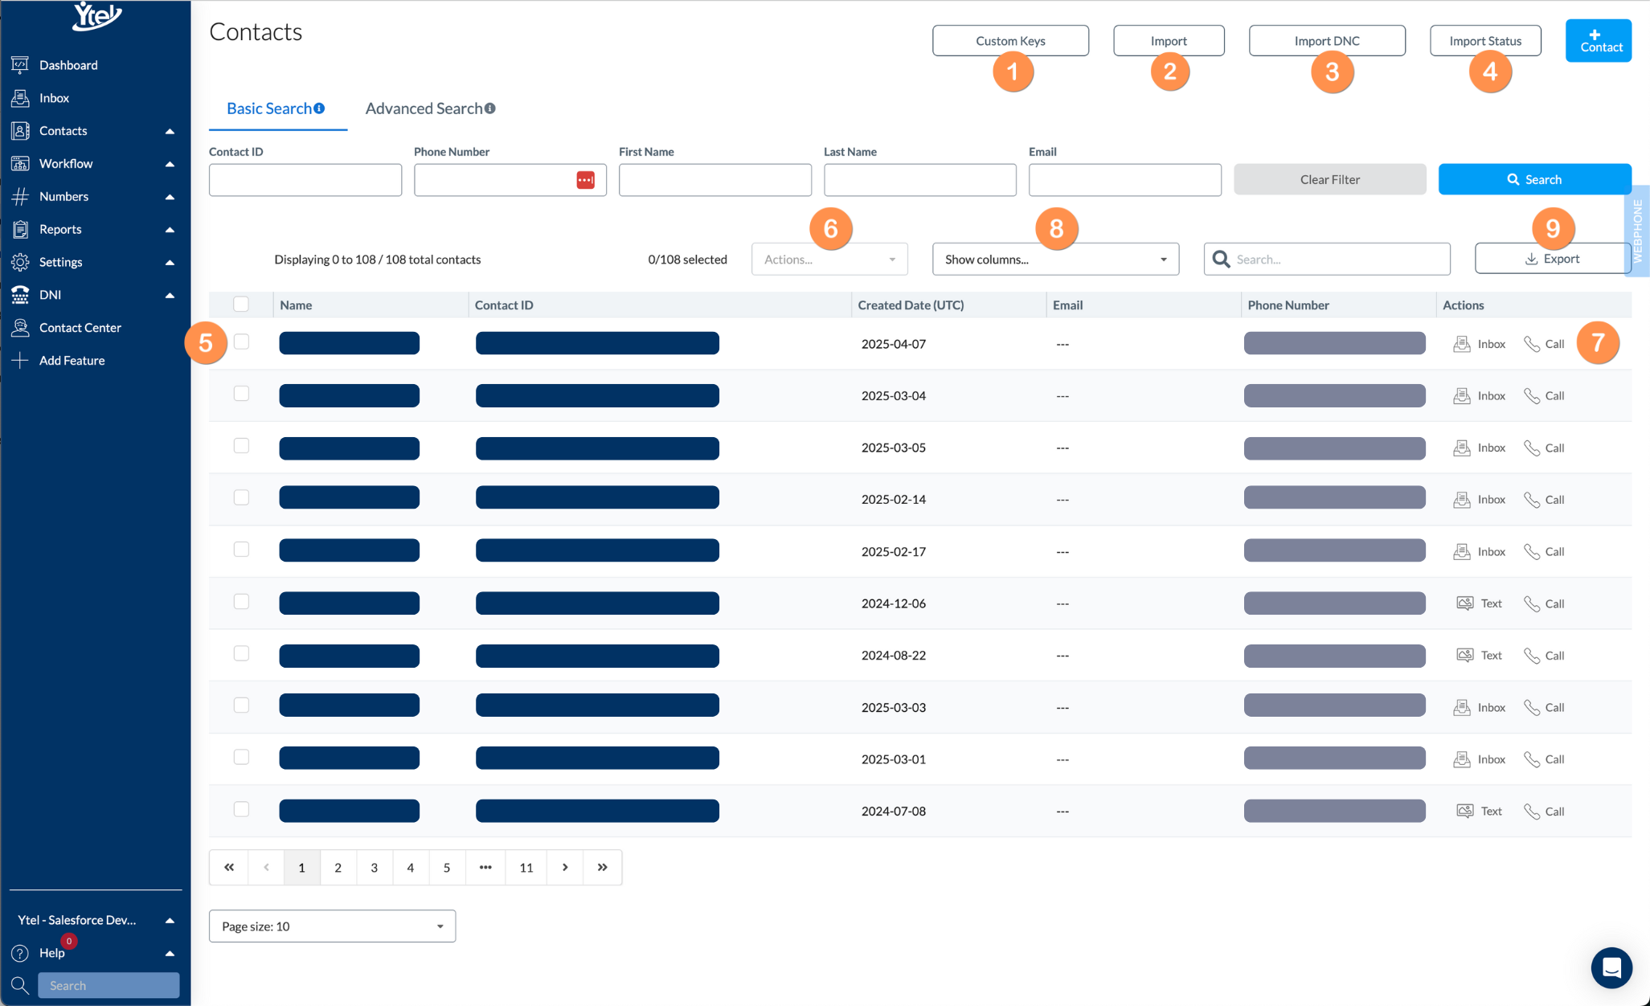Click the DNI phone icon in sidebar
The width and height of the screenshot is (1650, 1006).
(20, 295)
